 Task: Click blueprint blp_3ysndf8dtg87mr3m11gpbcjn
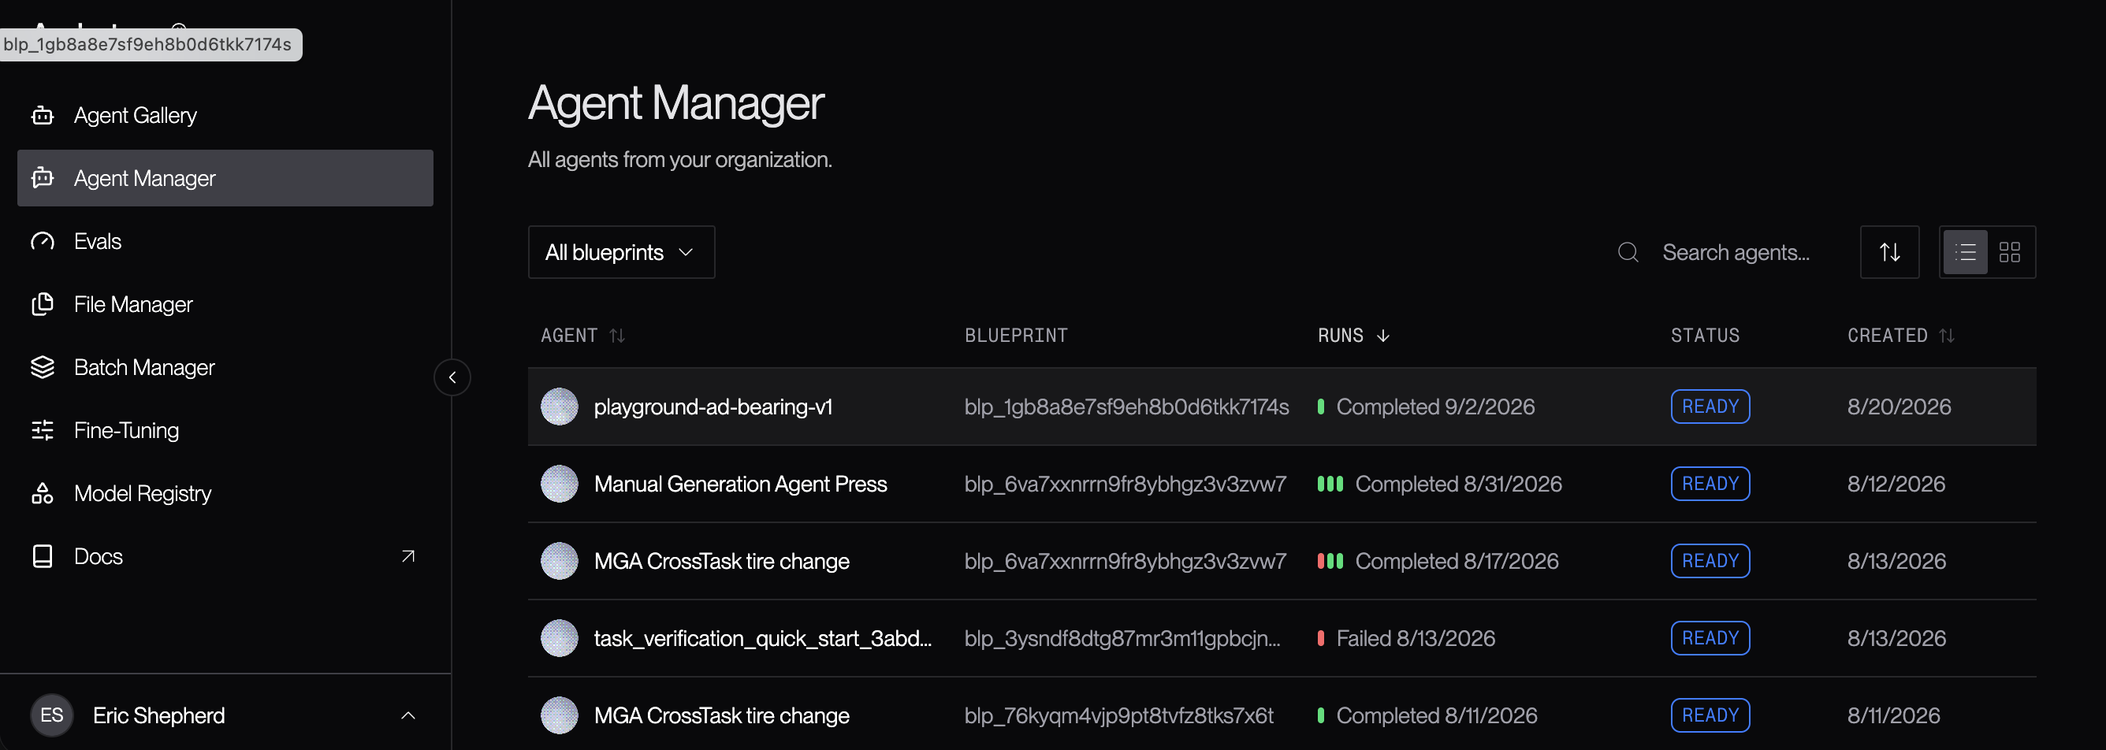point(1122,638)
